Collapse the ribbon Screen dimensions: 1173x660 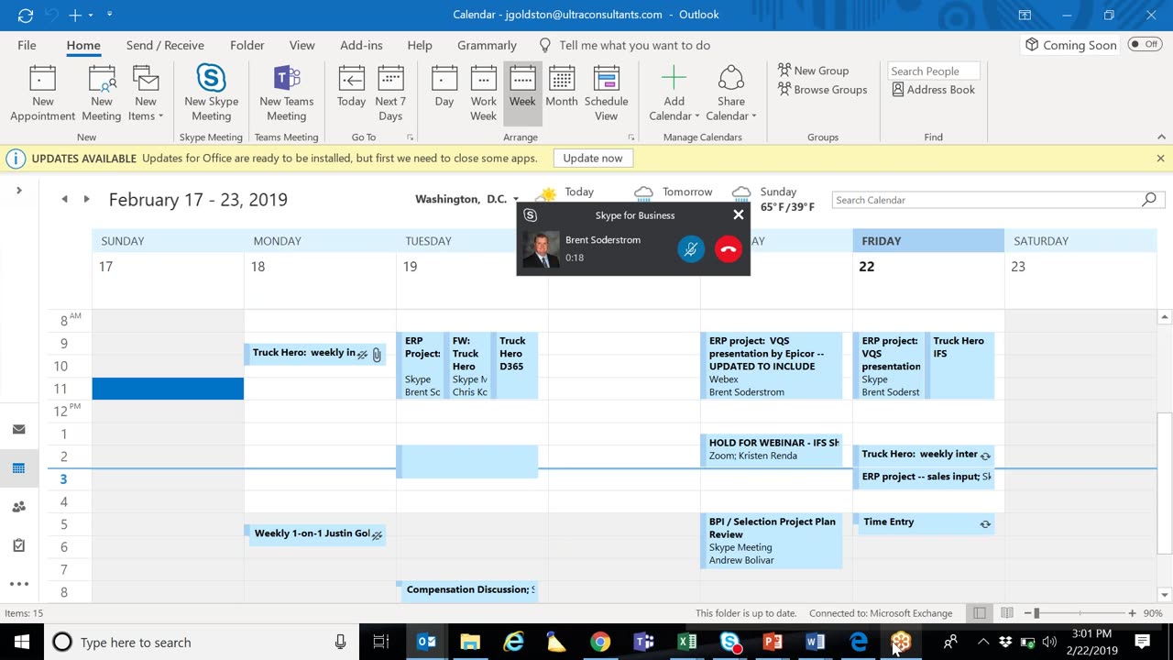(1162, 137)
